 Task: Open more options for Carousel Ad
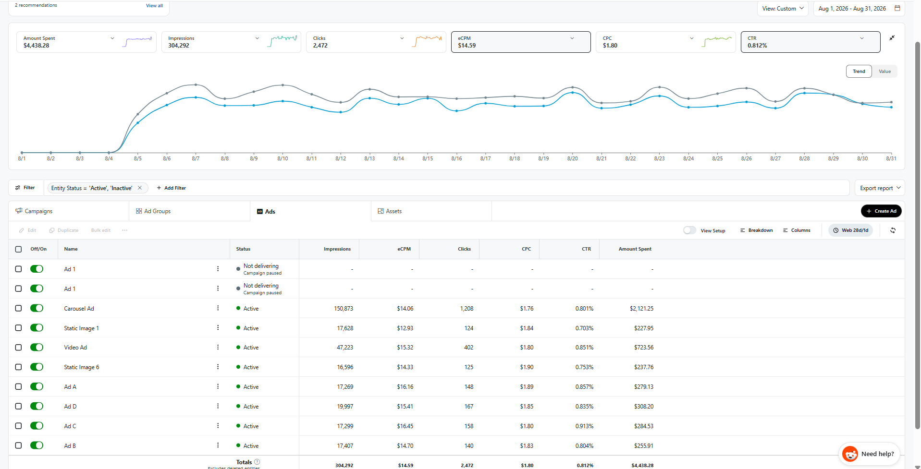pyautogui.click(x=218, y=308)
